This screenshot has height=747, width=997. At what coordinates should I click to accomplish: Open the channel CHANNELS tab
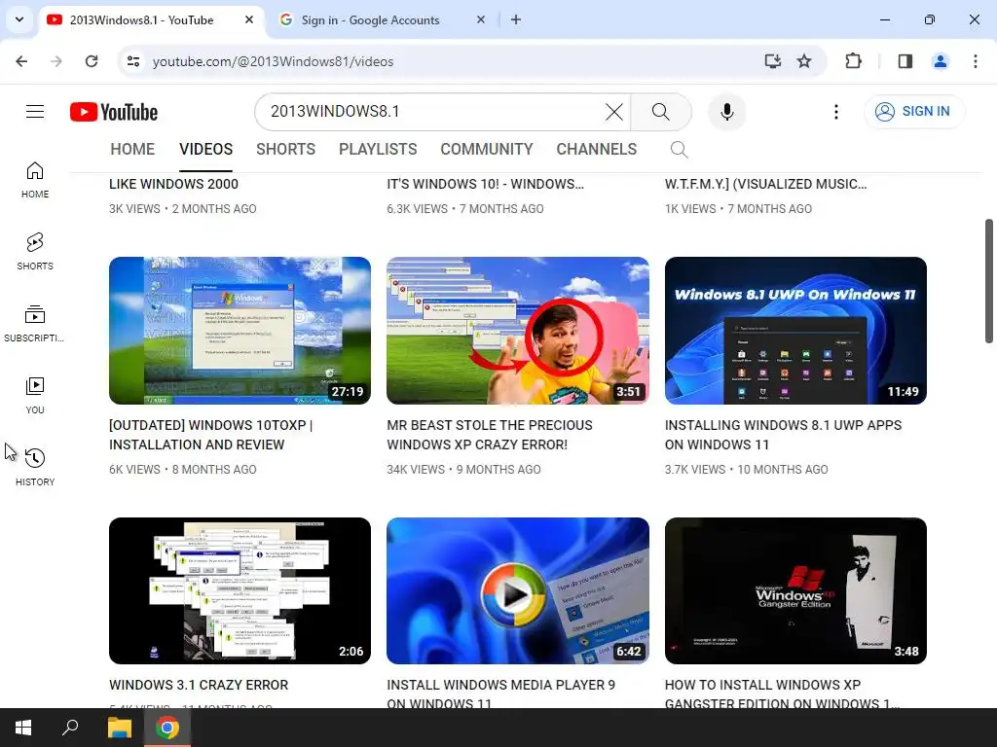(x=597, y=149)
